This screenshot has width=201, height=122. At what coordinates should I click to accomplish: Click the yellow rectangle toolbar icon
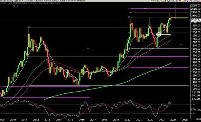click(x=182, y=1)
